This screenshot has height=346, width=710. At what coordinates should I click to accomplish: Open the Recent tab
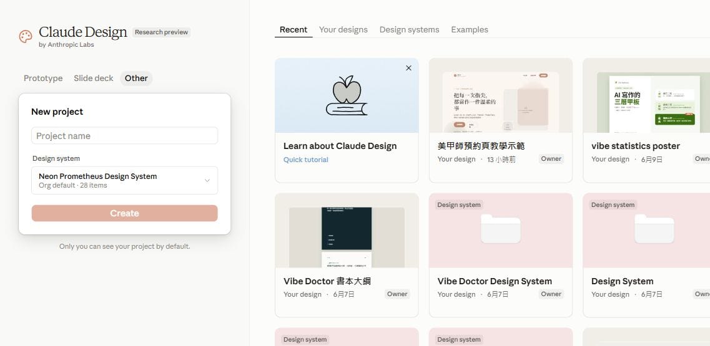293,29
